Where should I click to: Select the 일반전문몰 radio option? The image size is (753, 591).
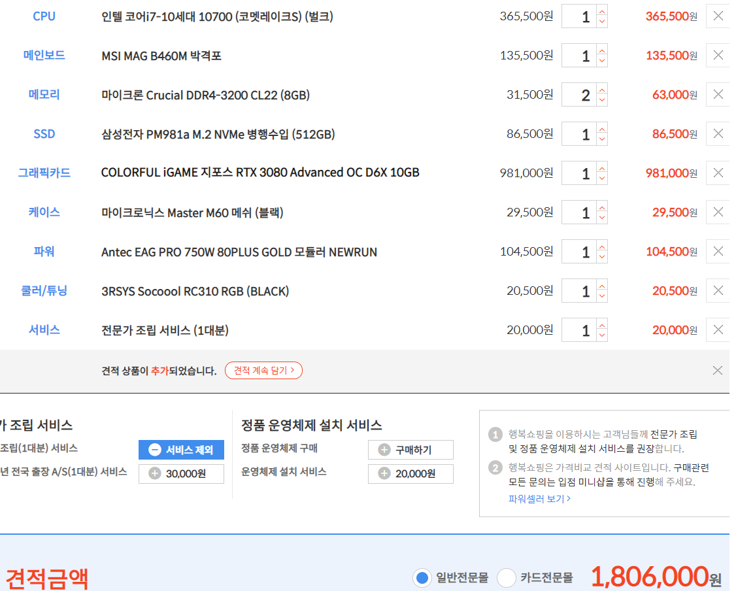point(422,577)
